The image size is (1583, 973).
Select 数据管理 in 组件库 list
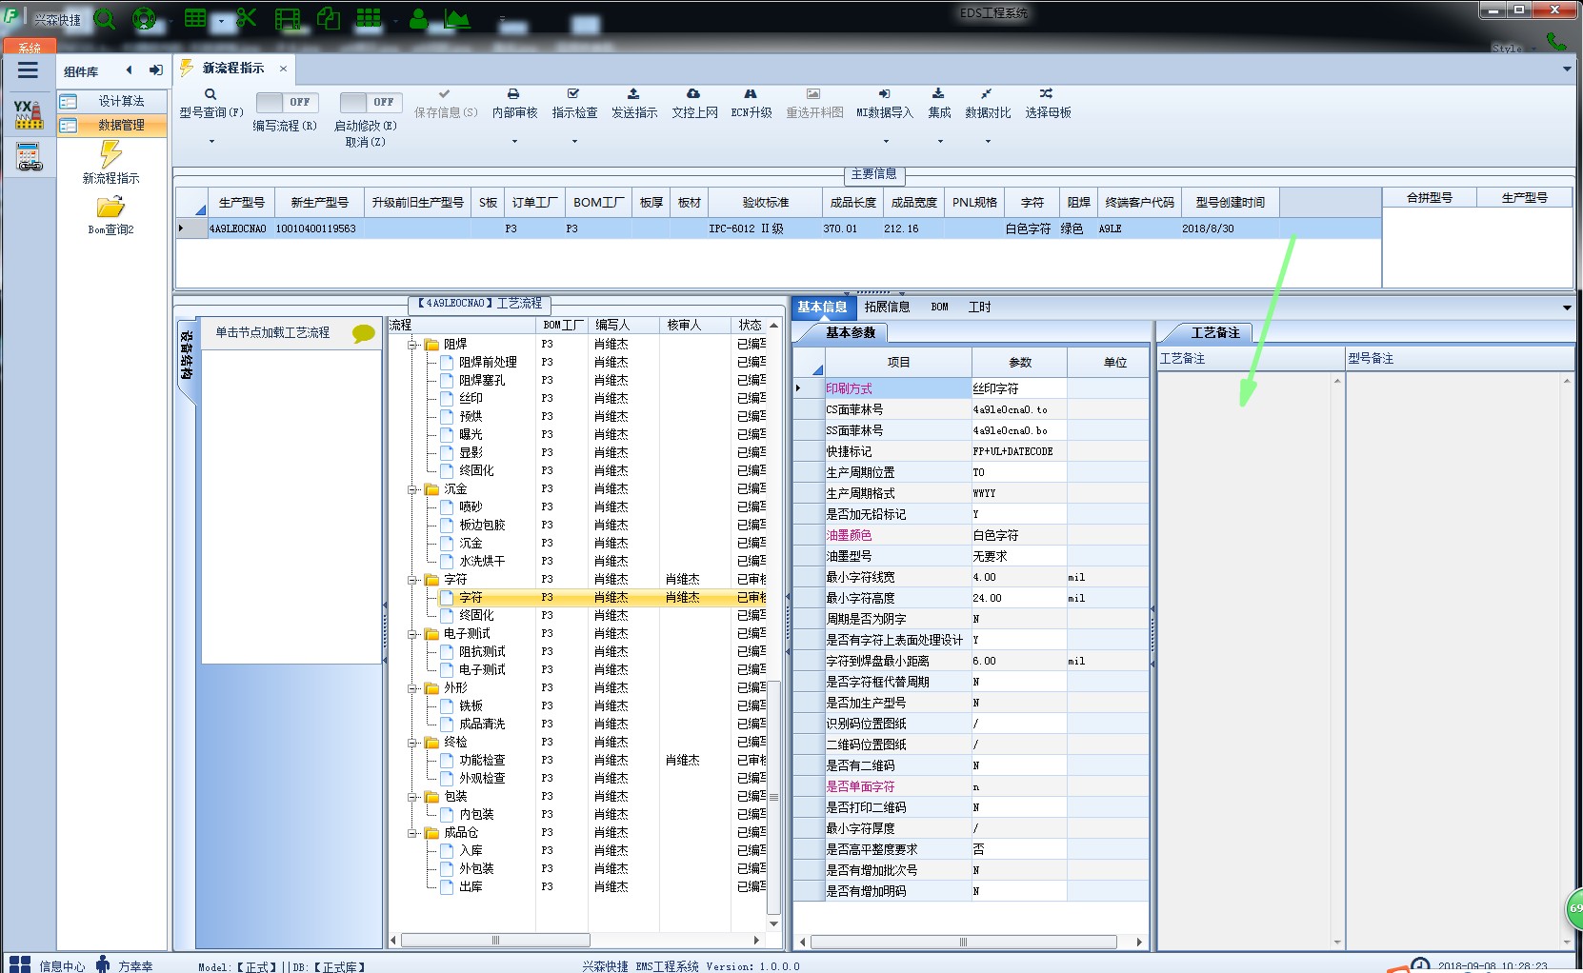pos(112,125)
